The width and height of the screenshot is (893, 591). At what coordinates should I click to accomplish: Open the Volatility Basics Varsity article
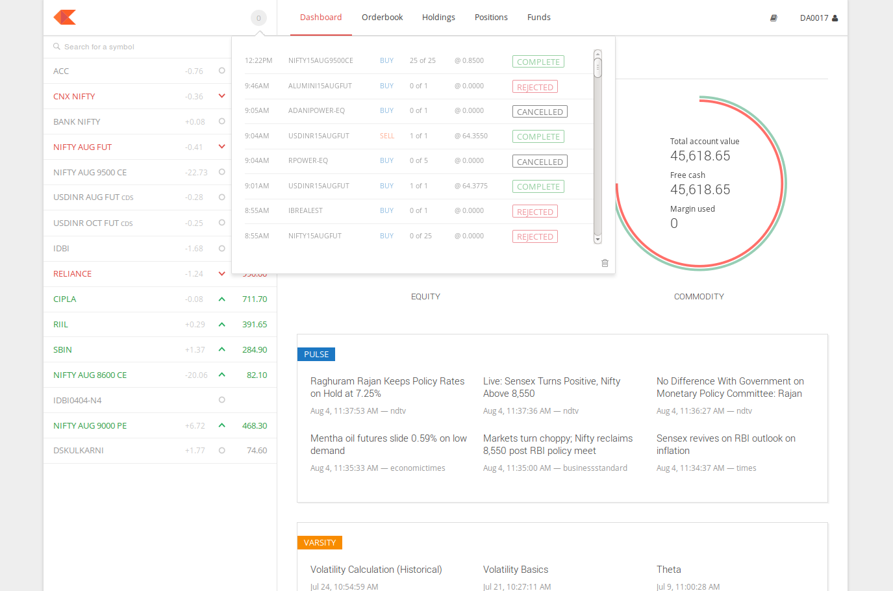(x=516, y=570)
